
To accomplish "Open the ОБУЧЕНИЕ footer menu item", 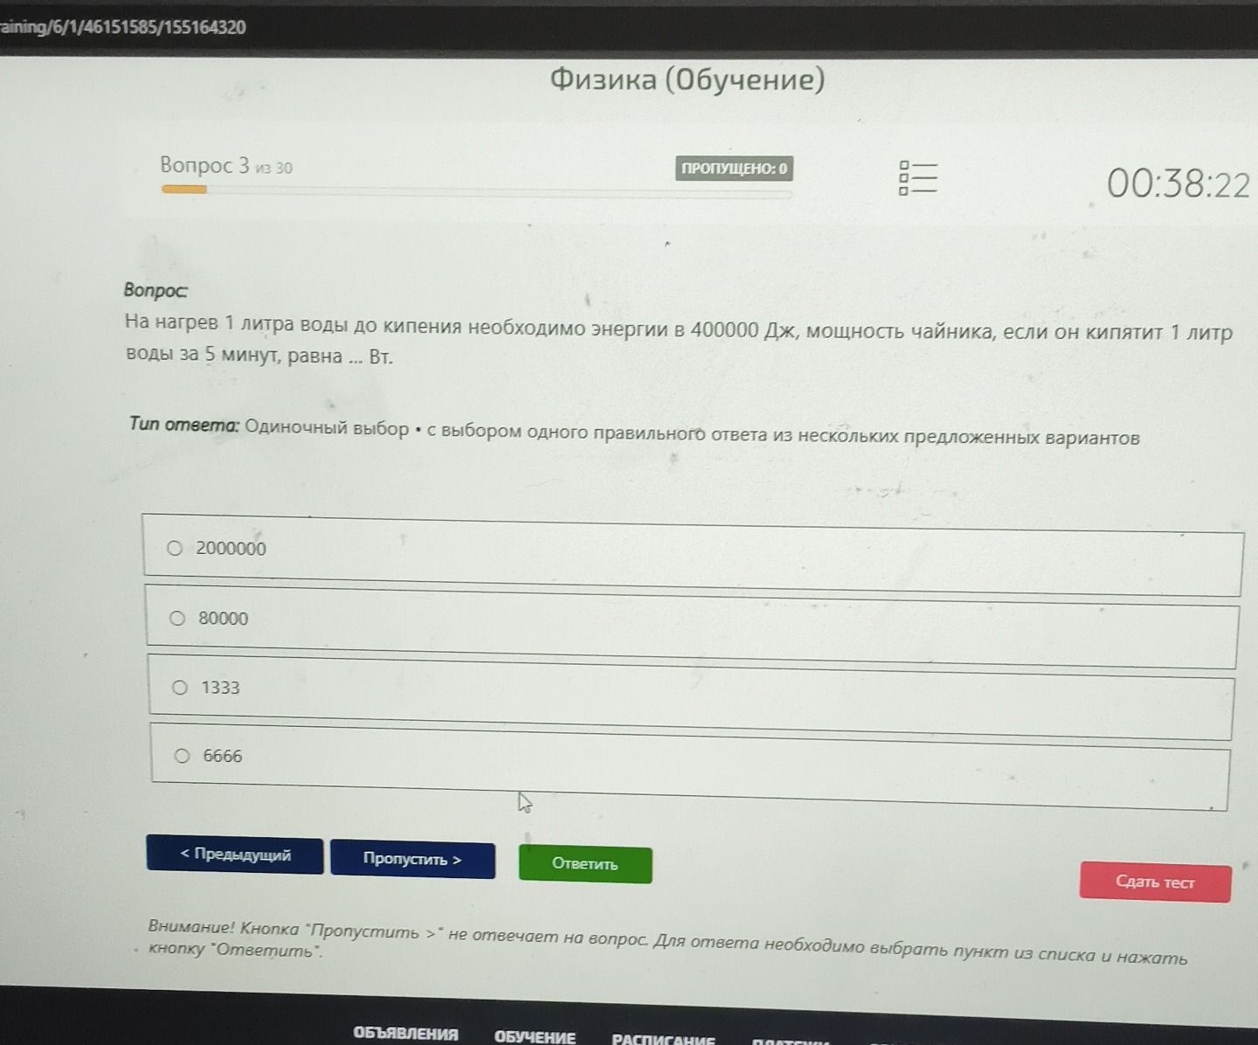I will pyautogui.click(x=535, y=1037).
